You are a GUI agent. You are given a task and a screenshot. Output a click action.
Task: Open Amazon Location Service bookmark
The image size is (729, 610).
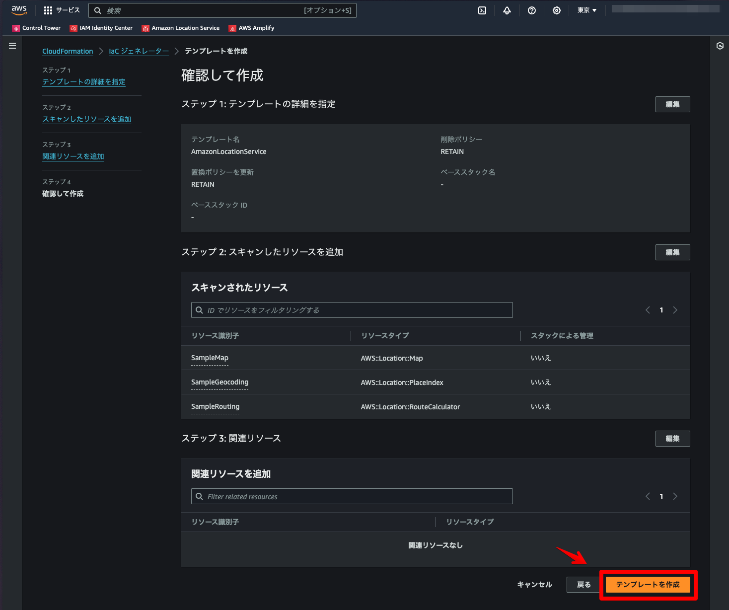pos(181,28)
